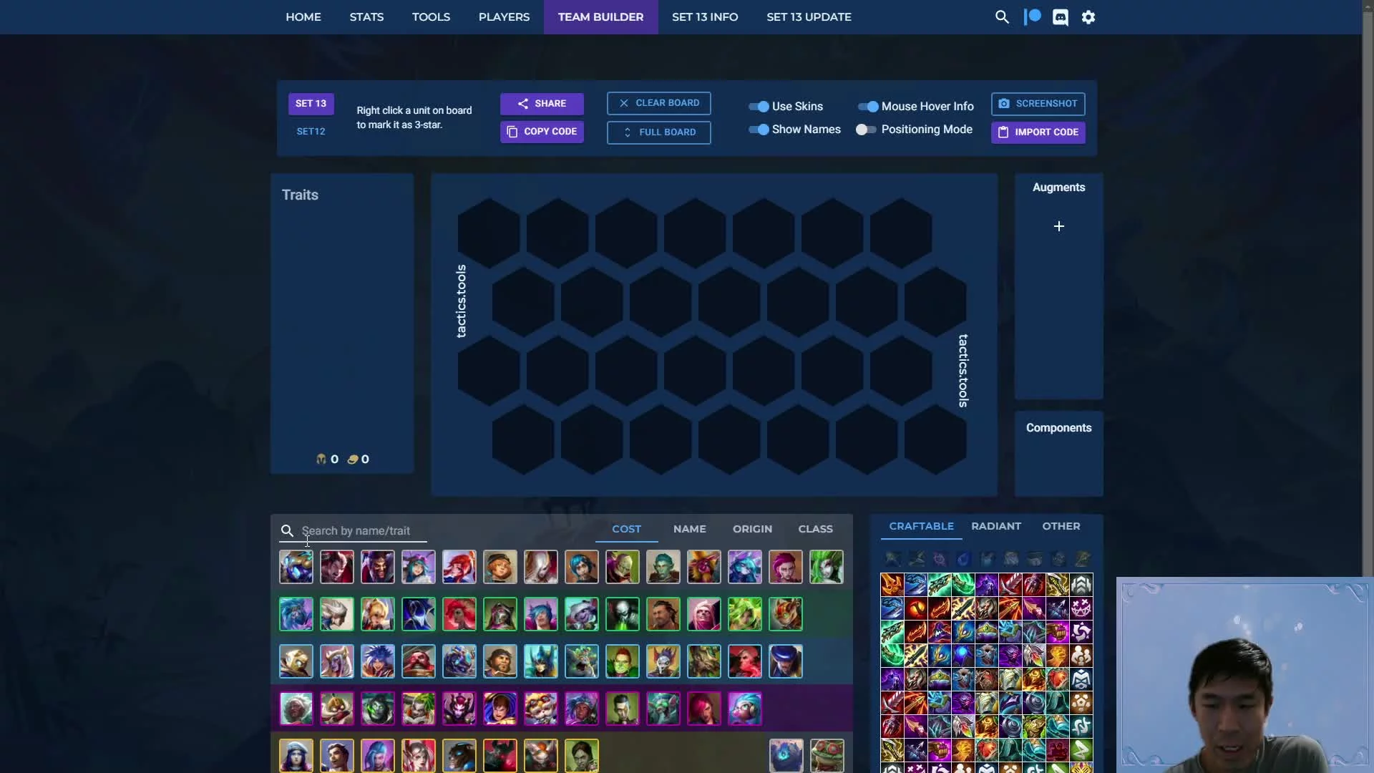
Task: Choose the Sevika champion portrait
Action: (581, 756)
